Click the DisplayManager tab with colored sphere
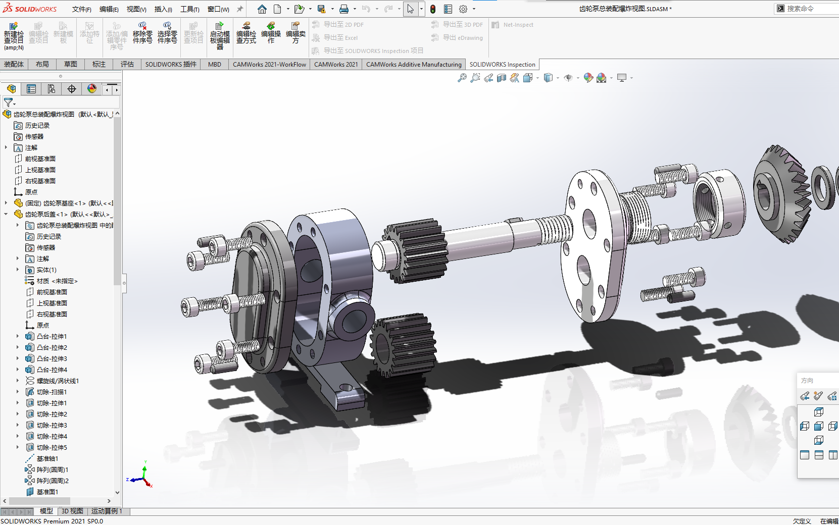 click(91, 89)
